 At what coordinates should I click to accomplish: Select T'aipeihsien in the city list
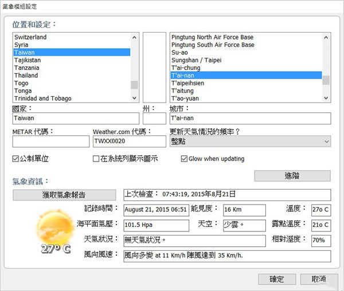[x=246, y=83]
